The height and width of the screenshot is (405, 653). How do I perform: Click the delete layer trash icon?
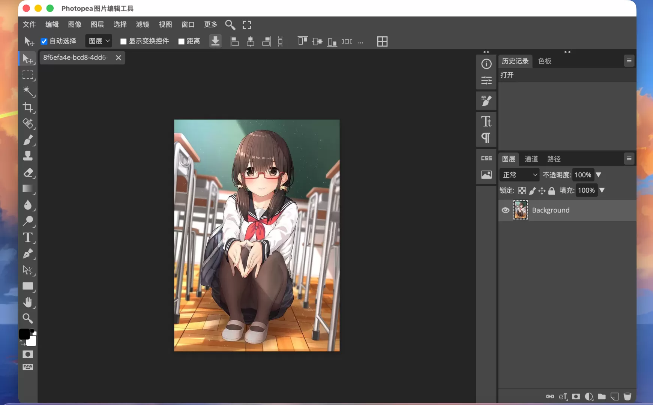627,396
